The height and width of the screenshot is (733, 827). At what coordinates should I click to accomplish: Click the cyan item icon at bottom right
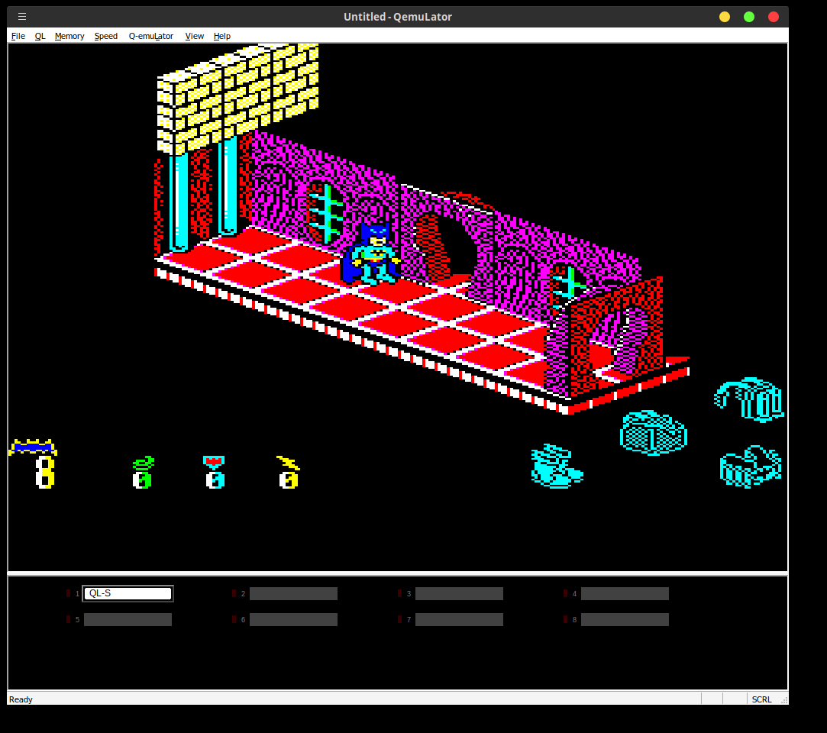751,467
